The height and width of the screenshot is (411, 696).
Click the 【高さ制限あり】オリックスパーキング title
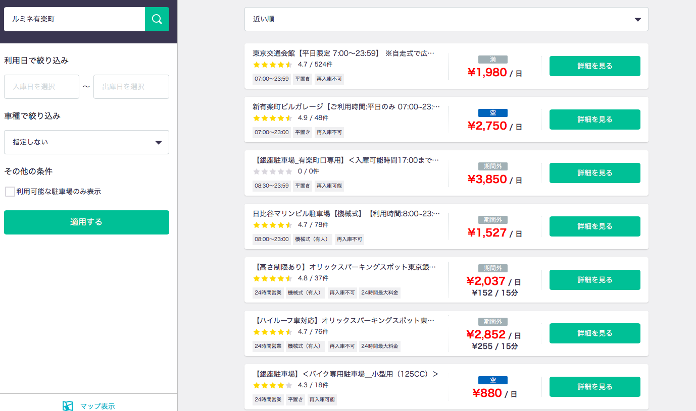344,267
